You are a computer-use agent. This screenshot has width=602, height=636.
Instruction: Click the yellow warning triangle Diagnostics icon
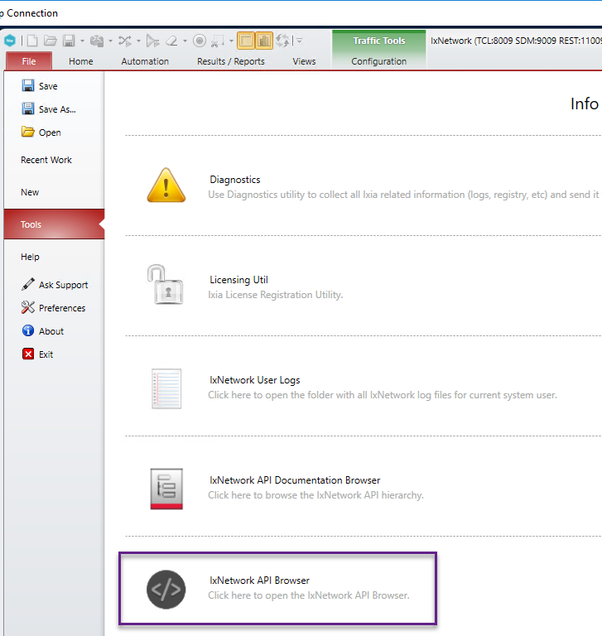click(x=166, y=185)
